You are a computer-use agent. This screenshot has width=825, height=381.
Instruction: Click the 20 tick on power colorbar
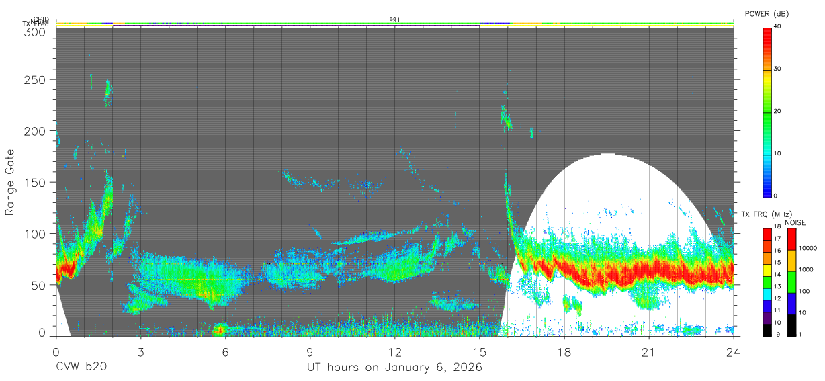[x=777, y=111]
